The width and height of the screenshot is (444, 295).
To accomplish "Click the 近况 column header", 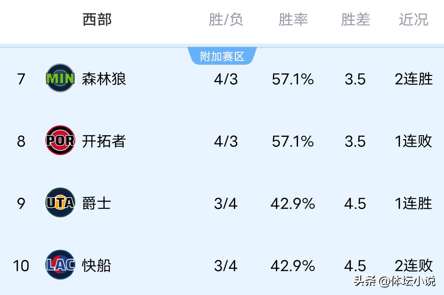I will 413,20.
